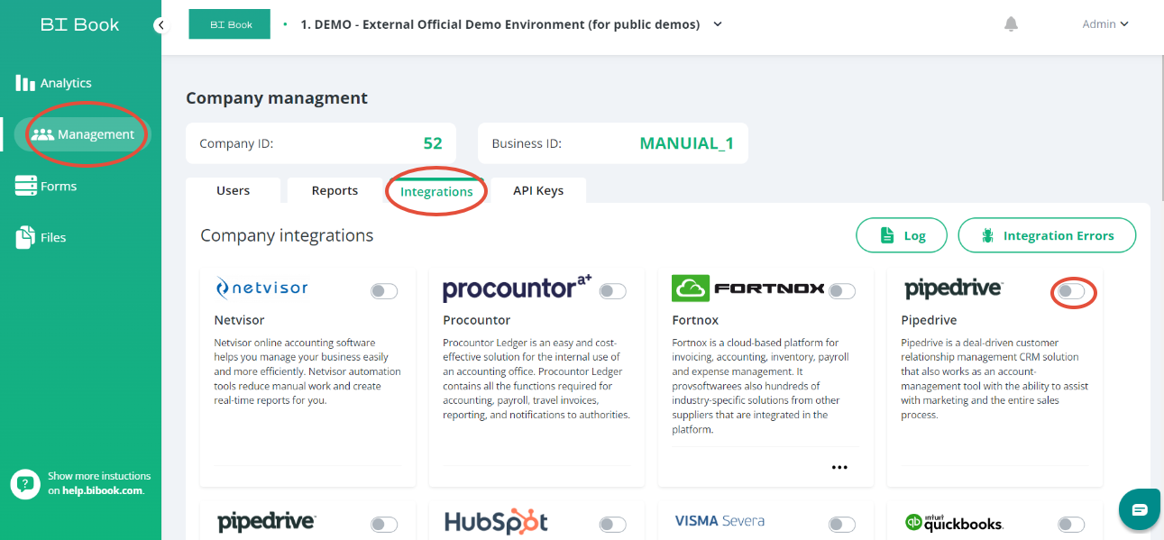Click the Company integrations heading
This screenshot has width=1164, height=540.
287,235
